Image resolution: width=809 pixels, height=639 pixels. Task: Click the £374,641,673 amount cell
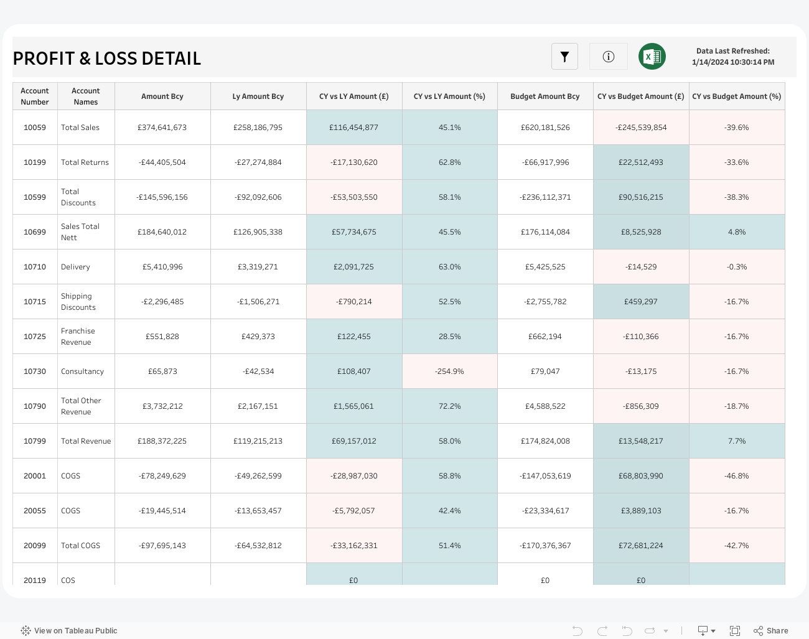coord(162,128)
